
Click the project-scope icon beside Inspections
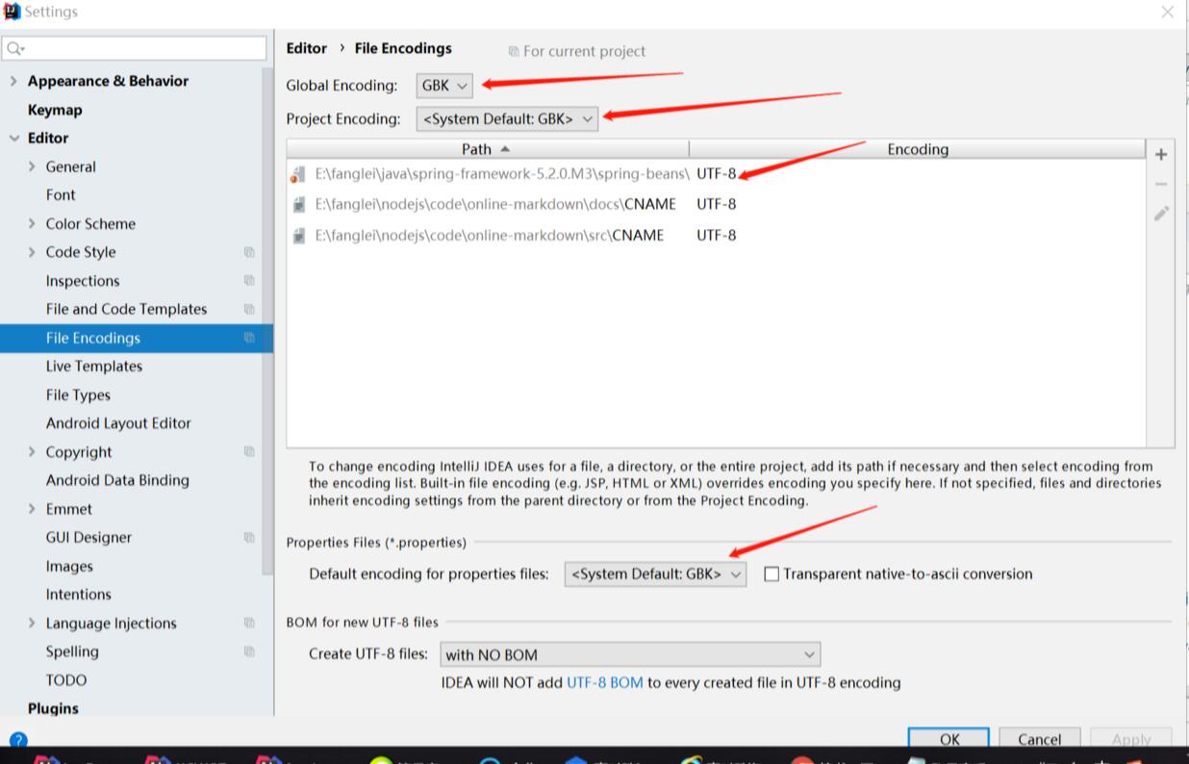(249, 281)
